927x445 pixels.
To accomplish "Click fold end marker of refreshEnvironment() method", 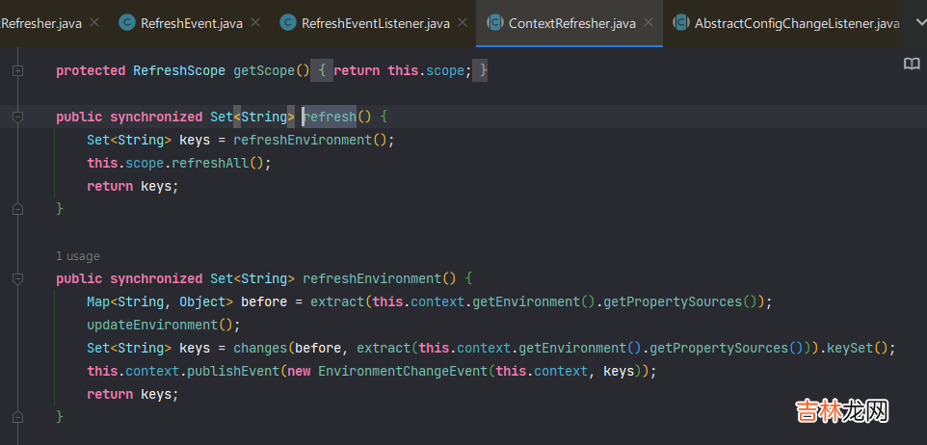I will pyautogui.click(x=17, y=417).
